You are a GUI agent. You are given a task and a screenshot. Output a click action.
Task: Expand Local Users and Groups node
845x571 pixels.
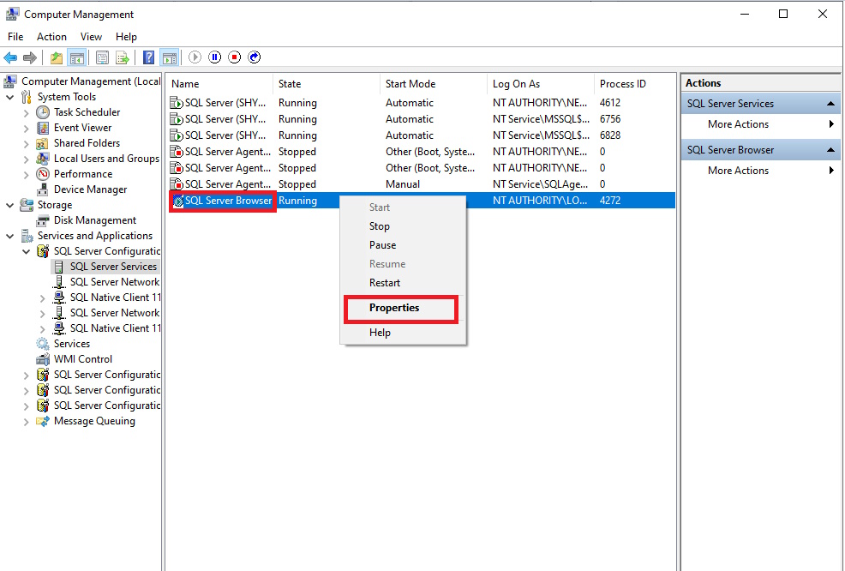click(x=26, y=159)
